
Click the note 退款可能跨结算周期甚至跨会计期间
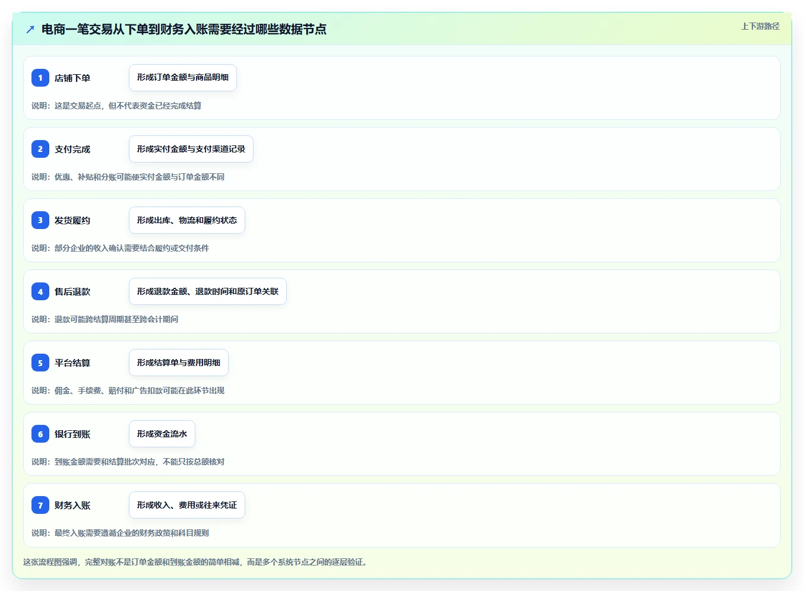pos(105,319)
